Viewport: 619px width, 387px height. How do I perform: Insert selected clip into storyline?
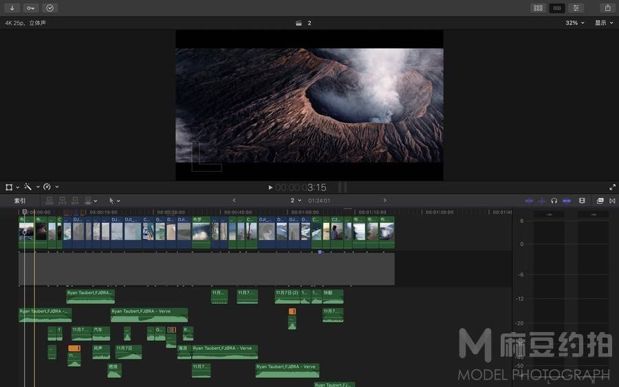coord(63,201)
